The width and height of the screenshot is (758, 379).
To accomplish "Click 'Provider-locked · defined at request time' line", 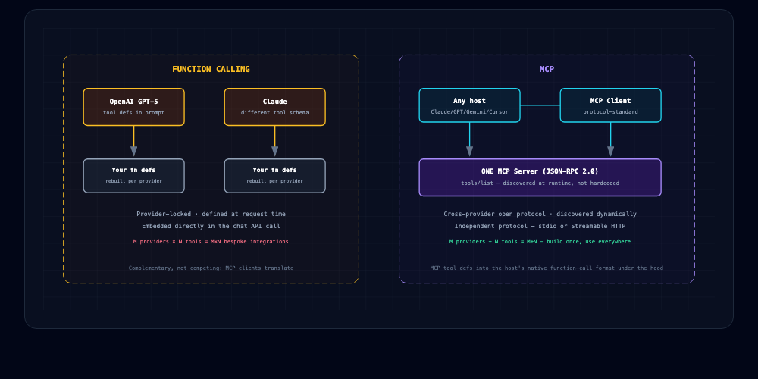I will tap(211, 214).
